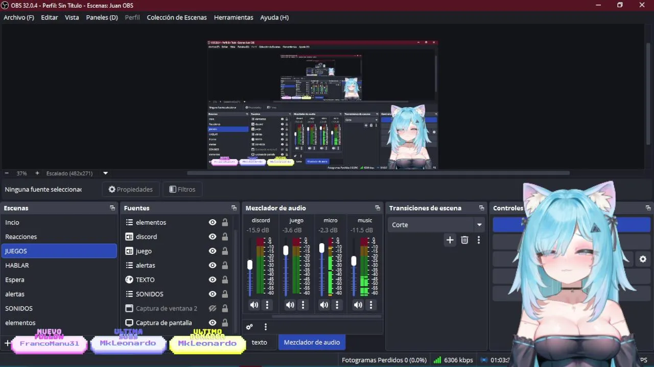Toggle visibility of TEXTO source

213,279
